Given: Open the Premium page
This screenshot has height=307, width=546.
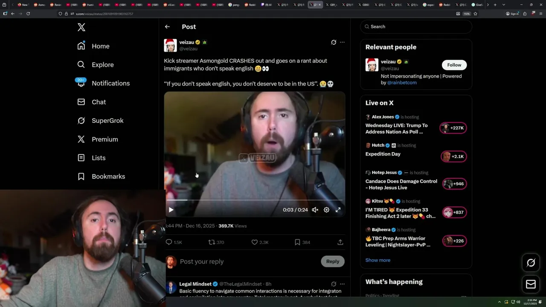Looking at the screenshot, I should click(x=98, y=139).
